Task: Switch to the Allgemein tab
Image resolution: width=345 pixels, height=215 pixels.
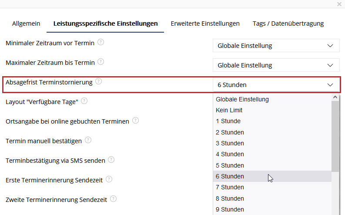Action: click(x=26, y=24)
